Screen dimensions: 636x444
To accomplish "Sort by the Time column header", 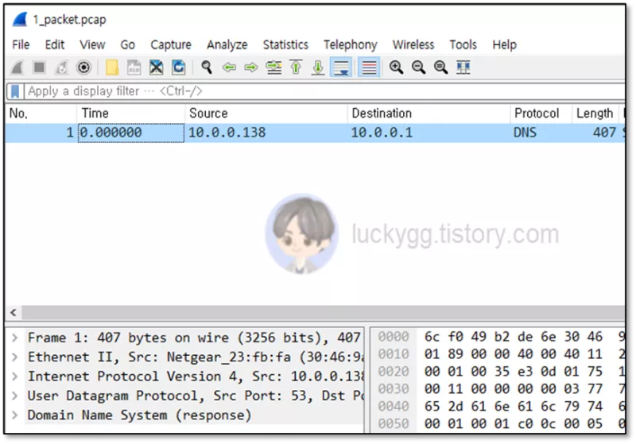I will 130,114.
